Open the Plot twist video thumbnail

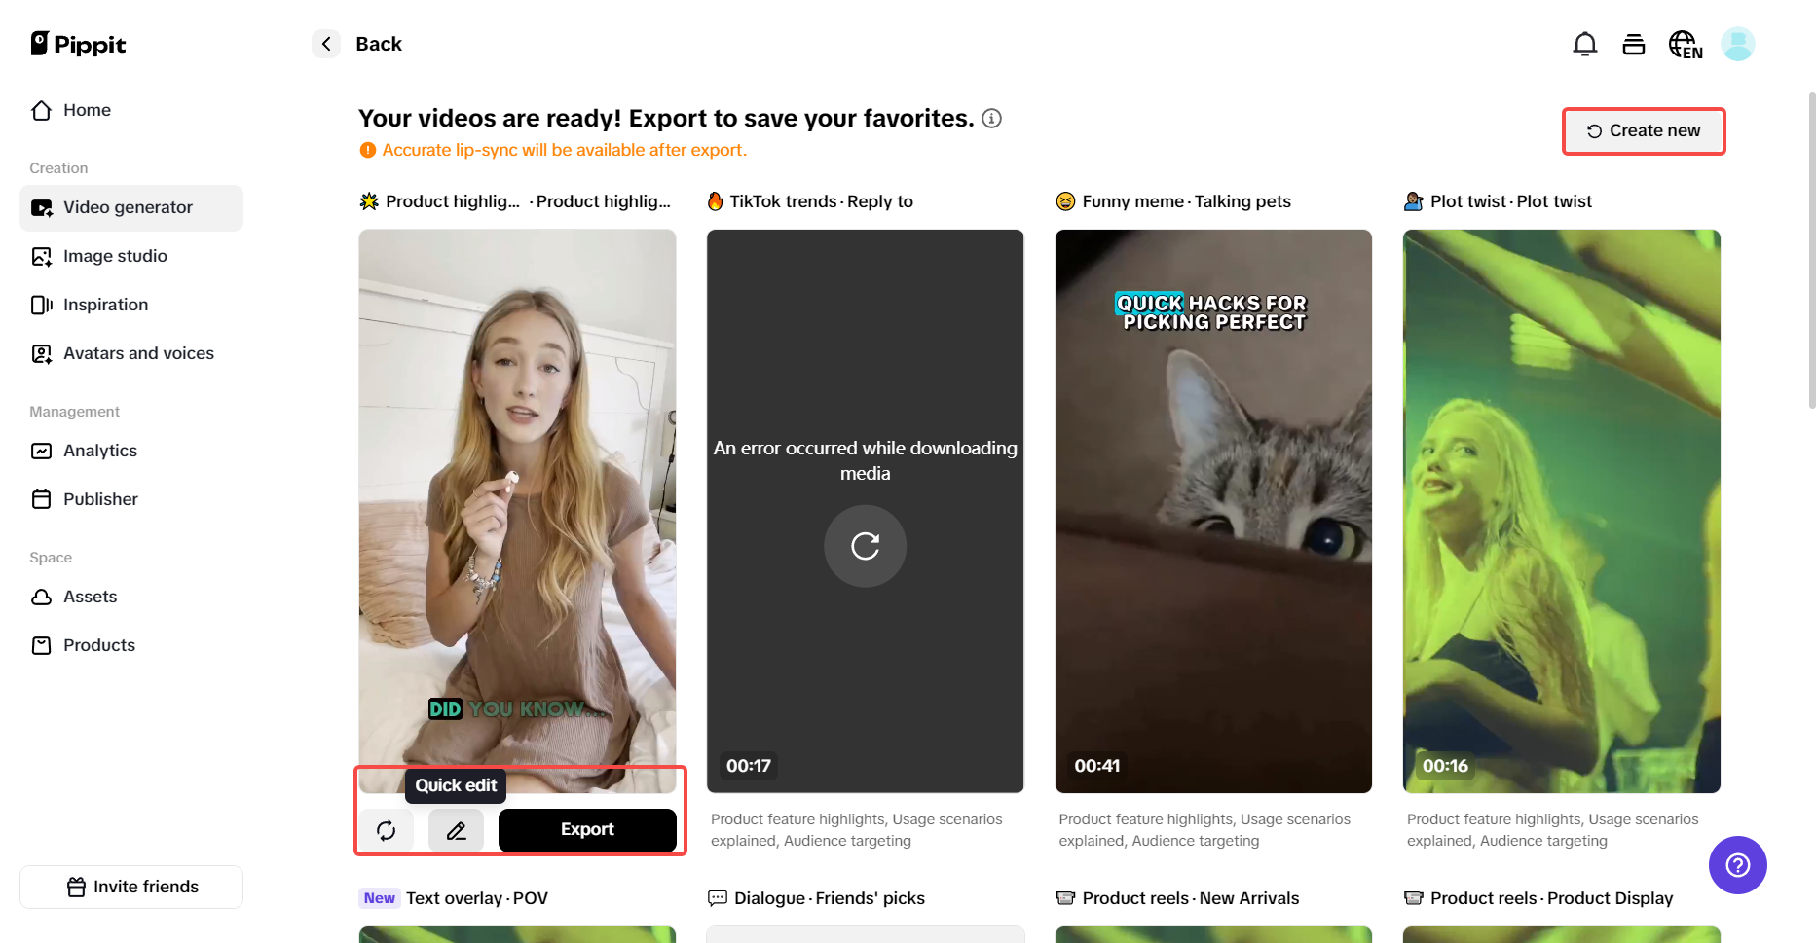(1562, 511)
